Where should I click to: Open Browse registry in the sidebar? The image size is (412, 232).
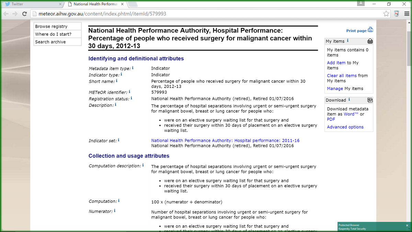tap(58, 26)
